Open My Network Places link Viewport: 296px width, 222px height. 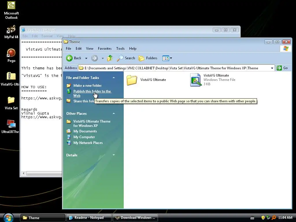tap(88, 143)
